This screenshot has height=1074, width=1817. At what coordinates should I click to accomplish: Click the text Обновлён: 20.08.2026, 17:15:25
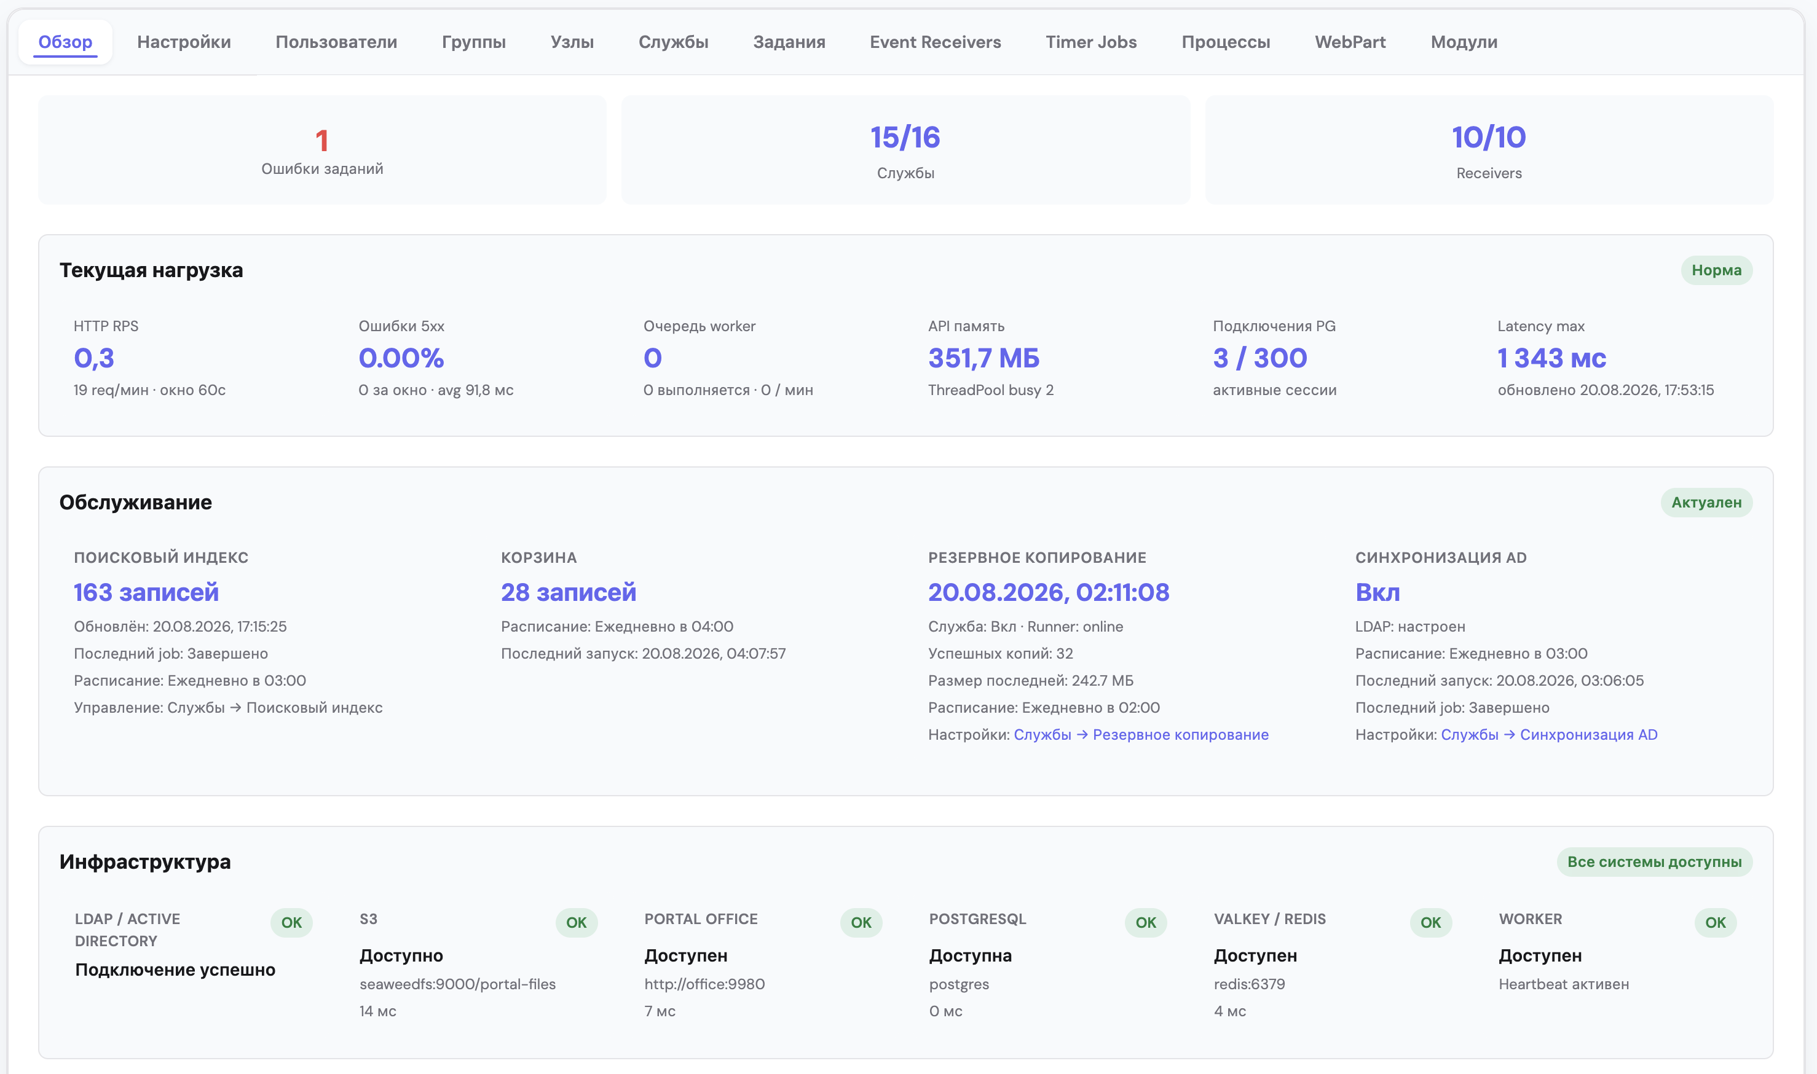coord(180,627)
